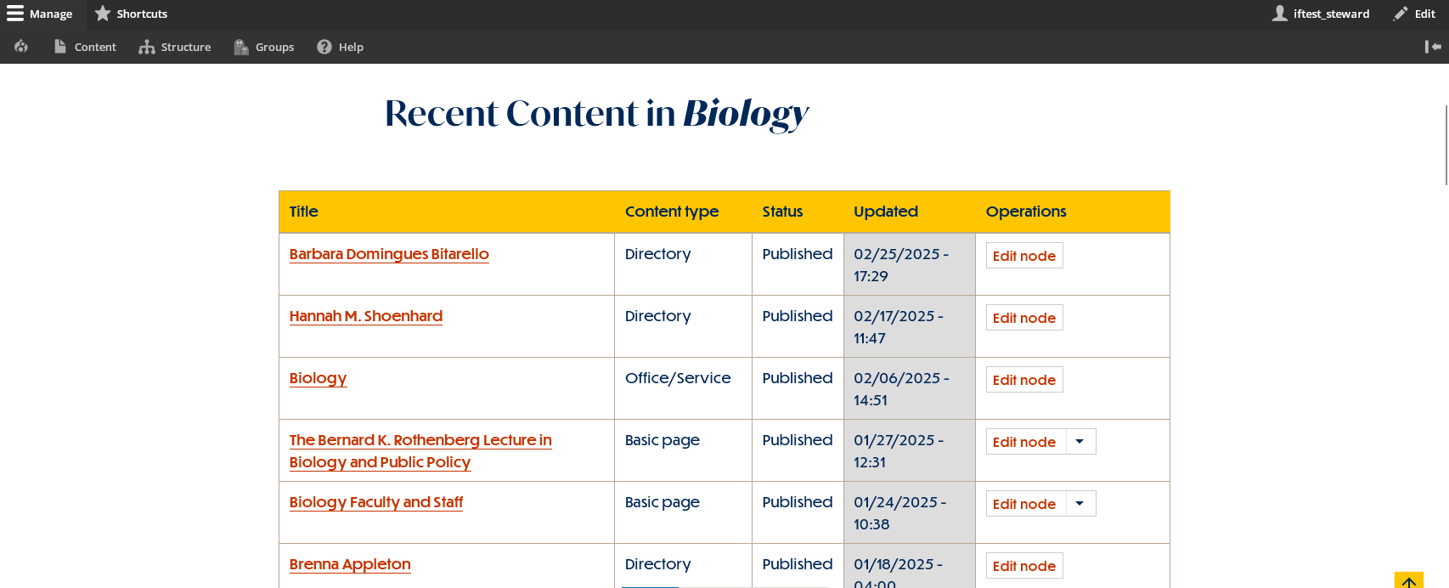Collapse the admin toolbar orientation arrow
This screenshot has width=1449, height=588.
[x=1433, y=47]
